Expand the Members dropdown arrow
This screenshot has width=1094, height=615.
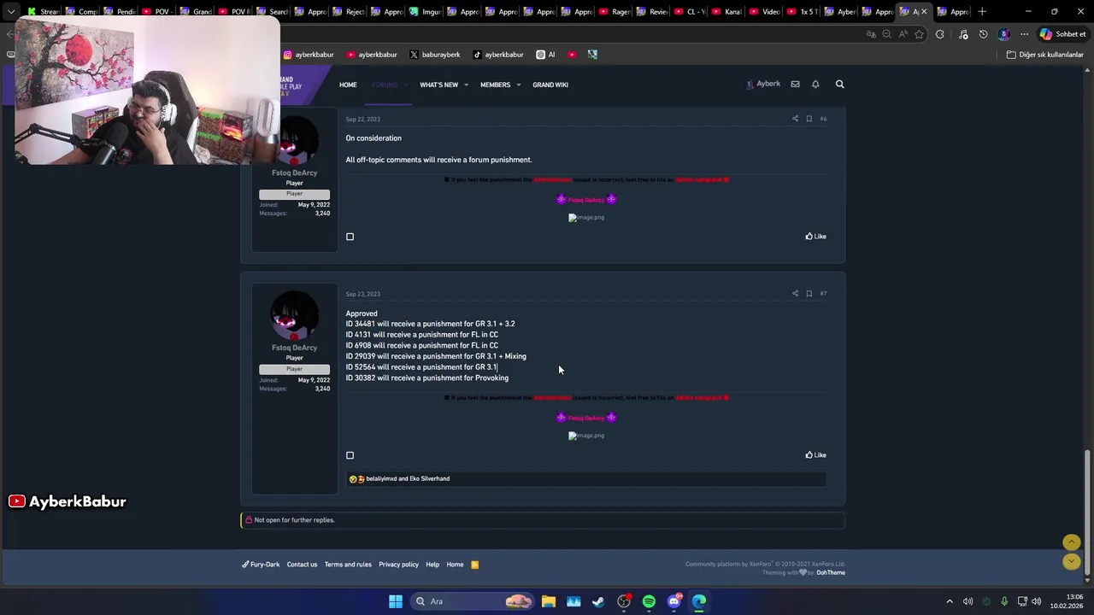click(x=518, y=85)
